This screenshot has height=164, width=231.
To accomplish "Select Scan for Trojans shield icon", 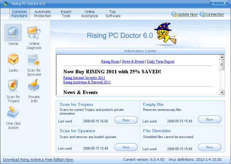I will click(13, 86).
